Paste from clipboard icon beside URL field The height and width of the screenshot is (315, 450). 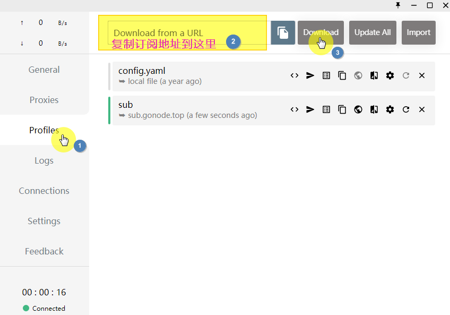[283, 32]
